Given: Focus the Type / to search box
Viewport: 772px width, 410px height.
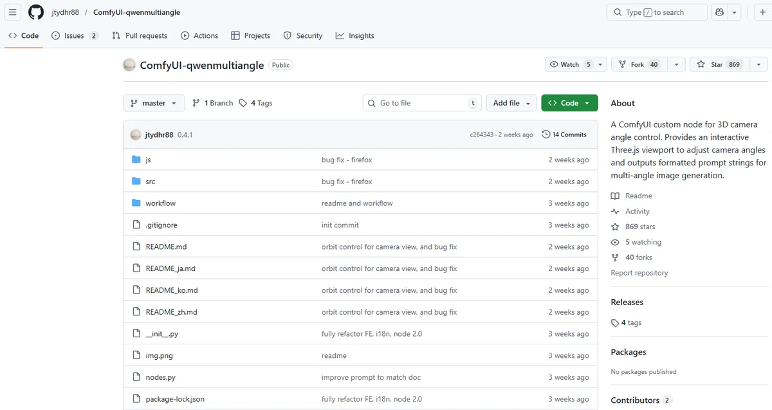Looking at the screenshot, I should [x=657, y=12].
